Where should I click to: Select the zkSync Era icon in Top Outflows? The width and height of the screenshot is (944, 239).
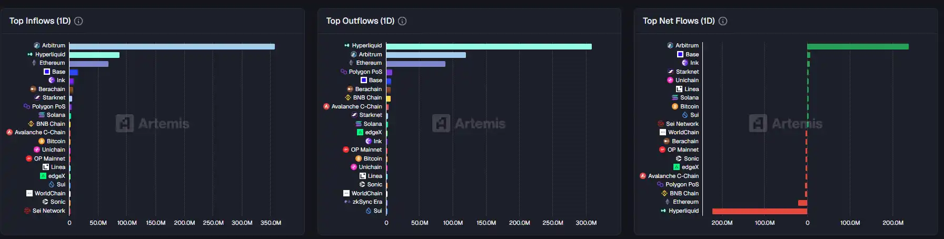point(347,202)
